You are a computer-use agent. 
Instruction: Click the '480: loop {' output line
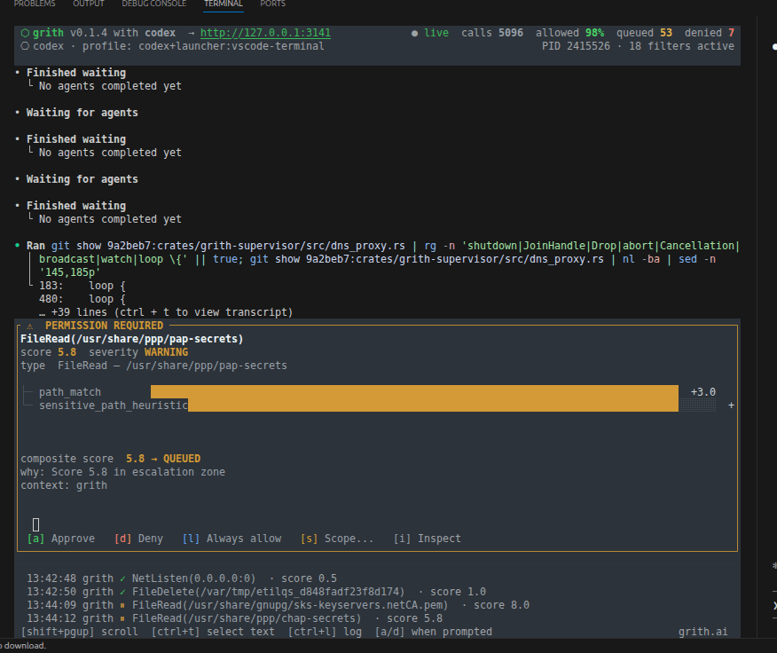coord(82,299)
